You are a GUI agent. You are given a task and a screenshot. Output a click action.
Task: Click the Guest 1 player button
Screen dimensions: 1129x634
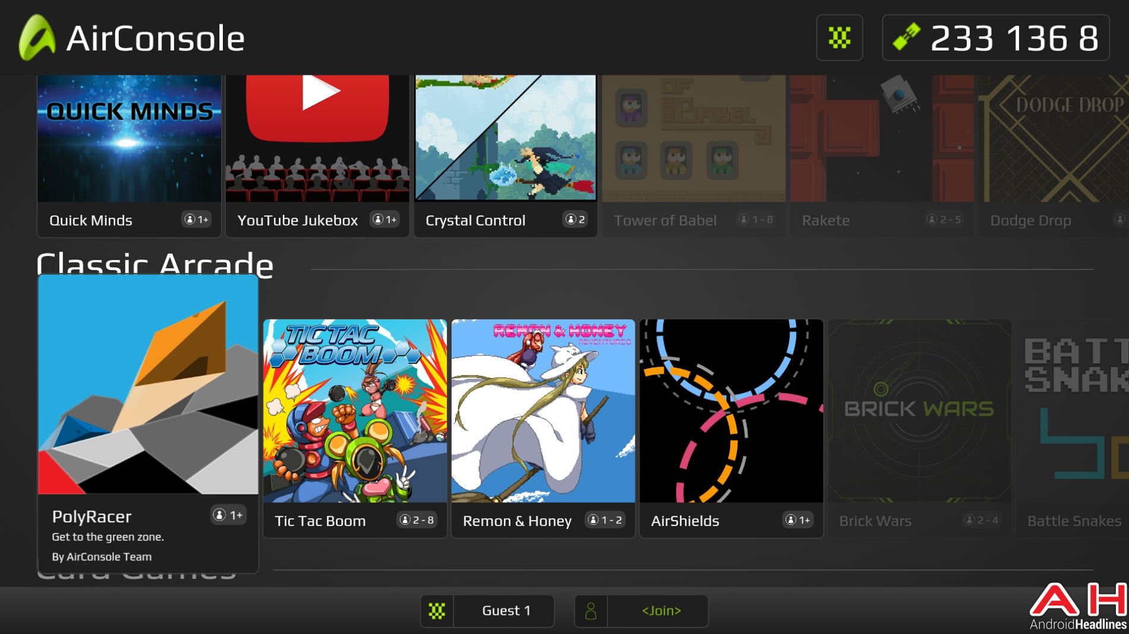point(487,611)
